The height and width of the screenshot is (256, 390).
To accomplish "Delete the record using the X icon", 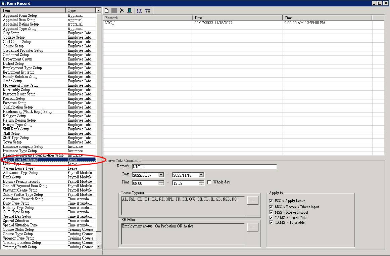I will (x=122, y=10).
